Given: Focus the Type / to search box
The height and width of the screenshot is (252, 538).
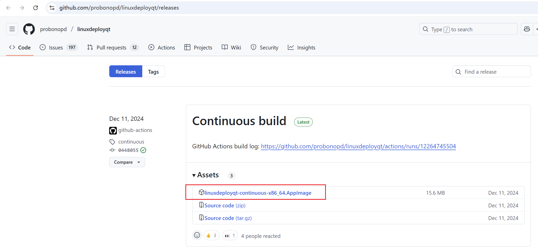Looking at the screenshot, I should point(468,29).
